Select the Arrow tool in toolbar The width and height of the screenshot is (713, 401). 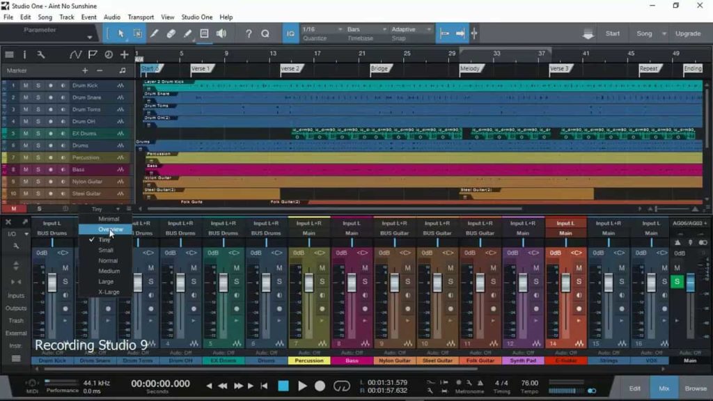(x=121, y=33)
